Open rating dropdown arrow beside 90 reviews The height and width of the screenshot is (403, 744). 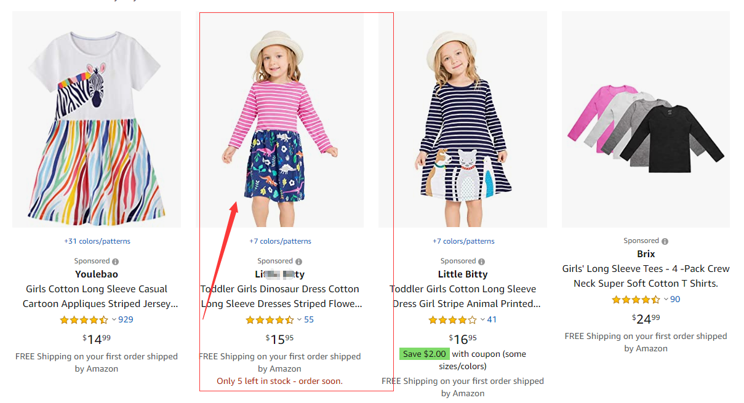pos(666,300)
